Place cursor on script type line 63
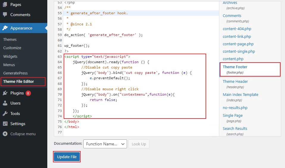 tap(97, 57)
